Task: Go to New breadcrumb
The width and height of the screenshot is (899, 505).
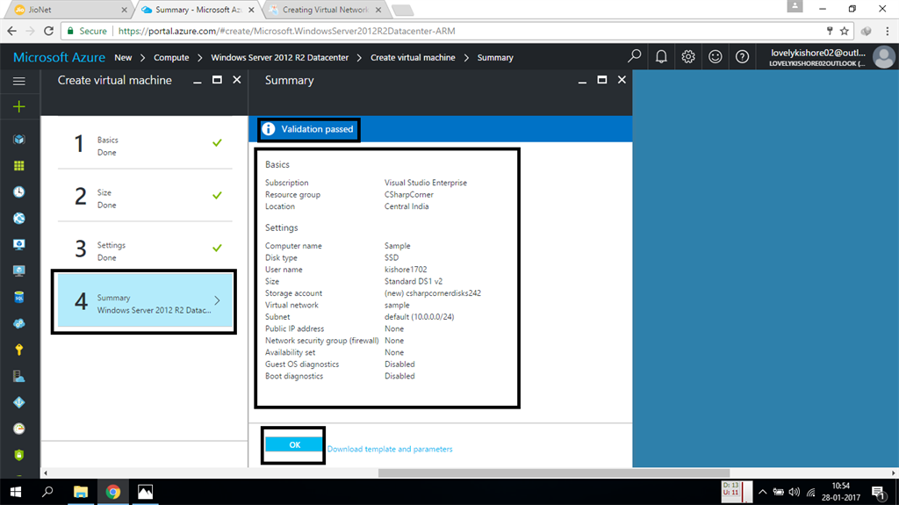Action: point(123,57)
